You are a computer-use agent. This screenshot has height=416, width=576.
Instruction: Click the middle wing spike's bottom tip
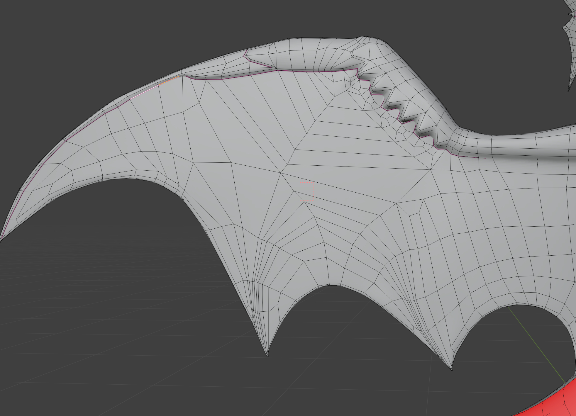tap(267, 356)
